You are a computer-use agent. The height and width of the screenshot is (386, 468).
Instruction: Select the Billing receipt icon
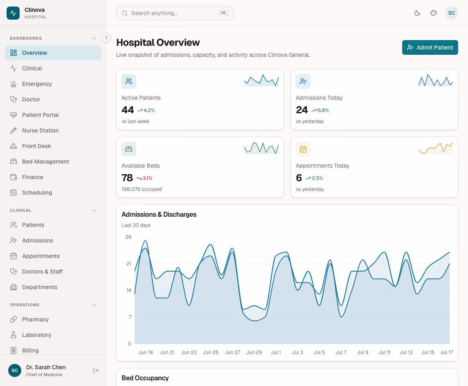coord(13,350)
